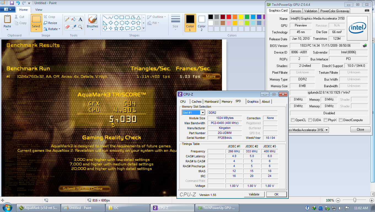Open the GPU-Z graphics card selector dropdown

tap(327, 130)
